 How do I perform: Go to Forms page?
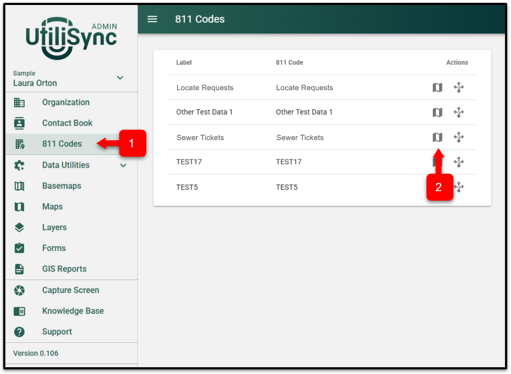pyautogui.click(x=54, y=248)
